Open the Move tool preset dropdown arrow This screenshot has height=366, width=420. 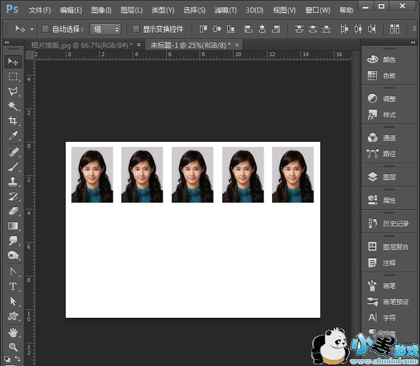click(x=32, y=29)
